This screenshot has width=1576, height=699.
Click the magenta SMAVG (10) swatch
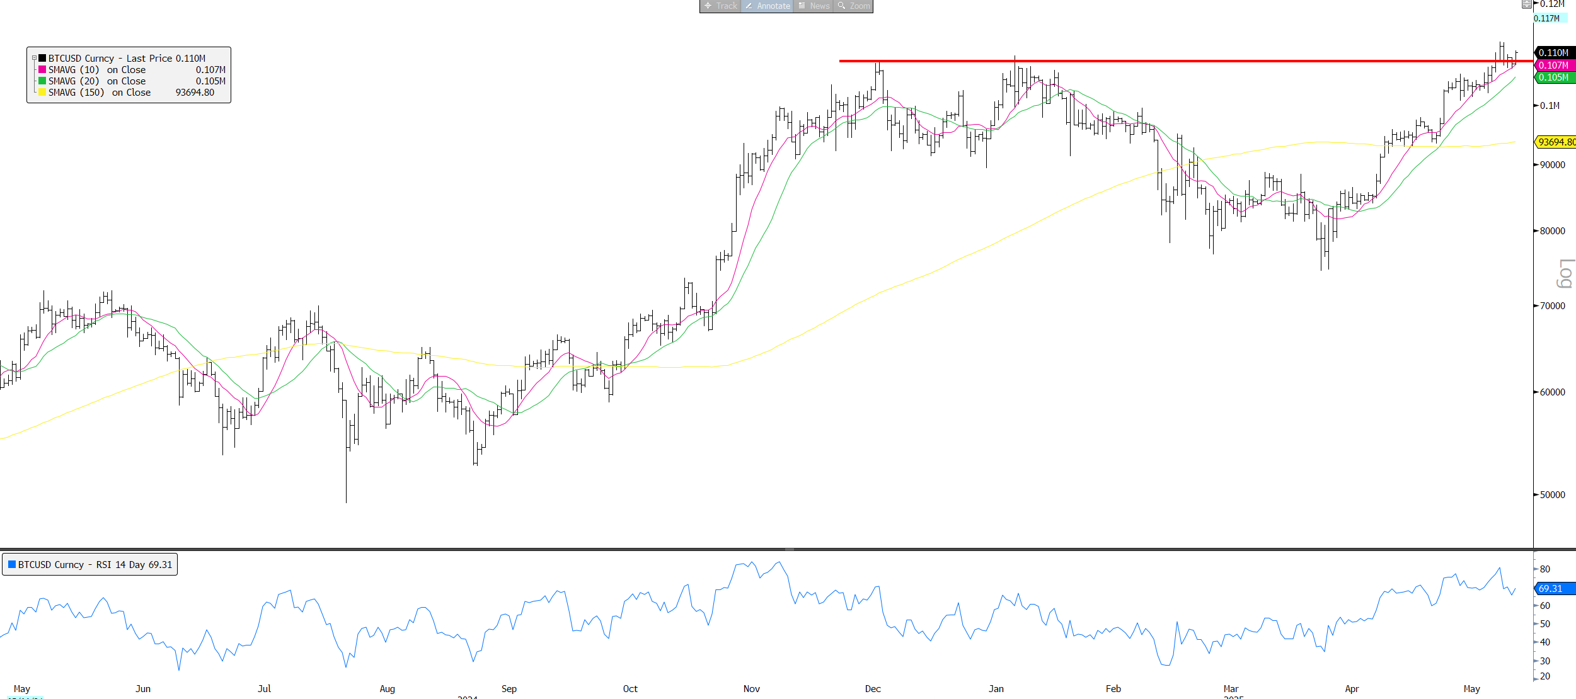[x=42, y=69]
